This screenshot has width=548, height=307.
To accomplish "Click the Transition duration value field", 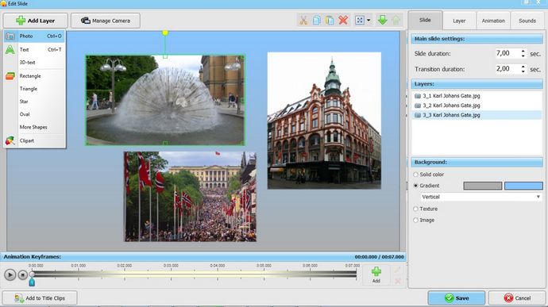I will pyautogui.click(x=507, y=69).
